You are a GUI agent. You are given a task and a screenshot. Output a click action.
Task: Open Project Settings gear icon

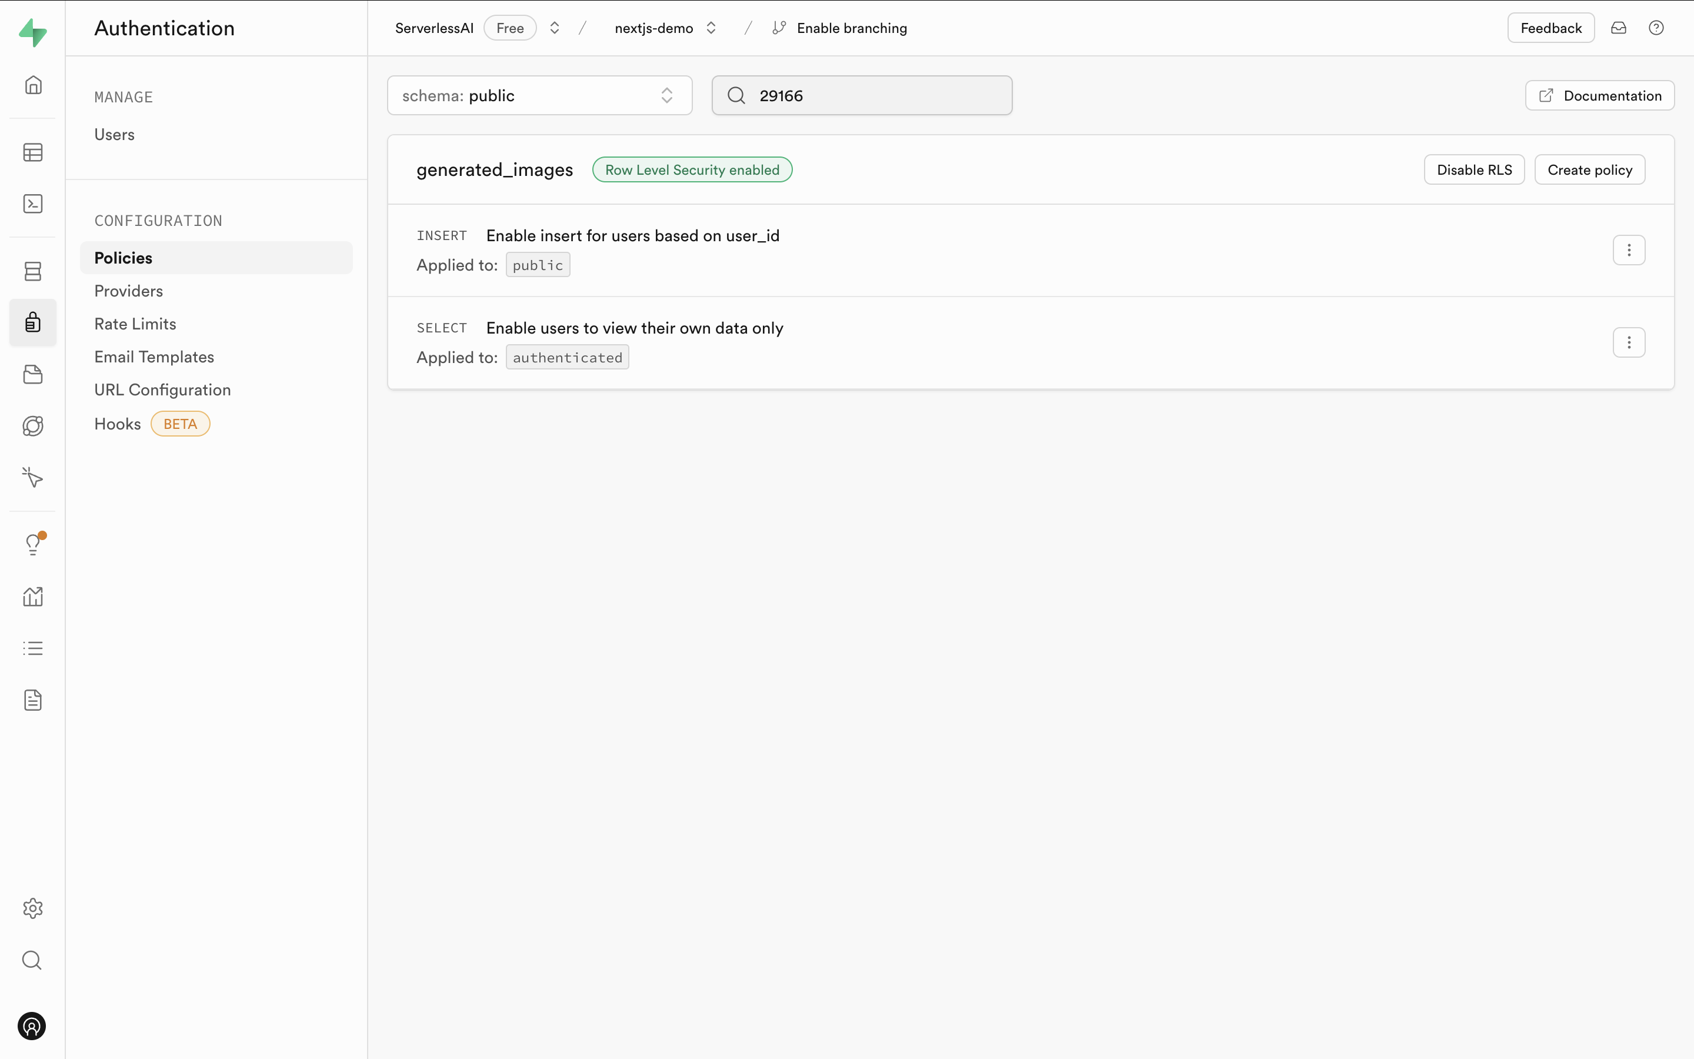coord(33,908)
